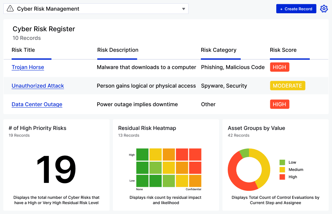
Task: Click the alert triangle icon beside Cyber Risk Management
Action: [10, 9]
